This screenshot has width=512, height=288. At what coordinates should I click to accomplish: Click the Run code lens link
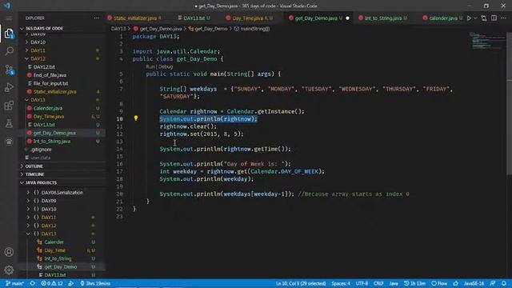pyautogui.click(x=150, y=66)
